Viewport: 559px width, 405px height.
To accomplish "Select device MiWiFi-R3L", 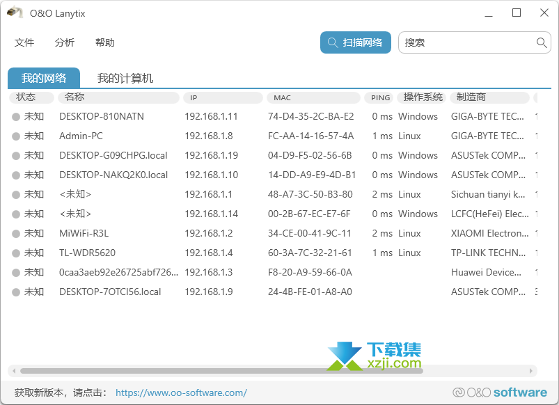I will point(84,234).
